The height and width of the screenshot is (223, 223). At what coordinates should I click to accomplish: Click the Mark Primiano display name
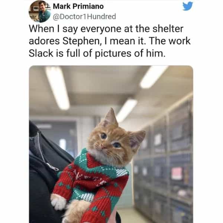click(x=78, y=6)
